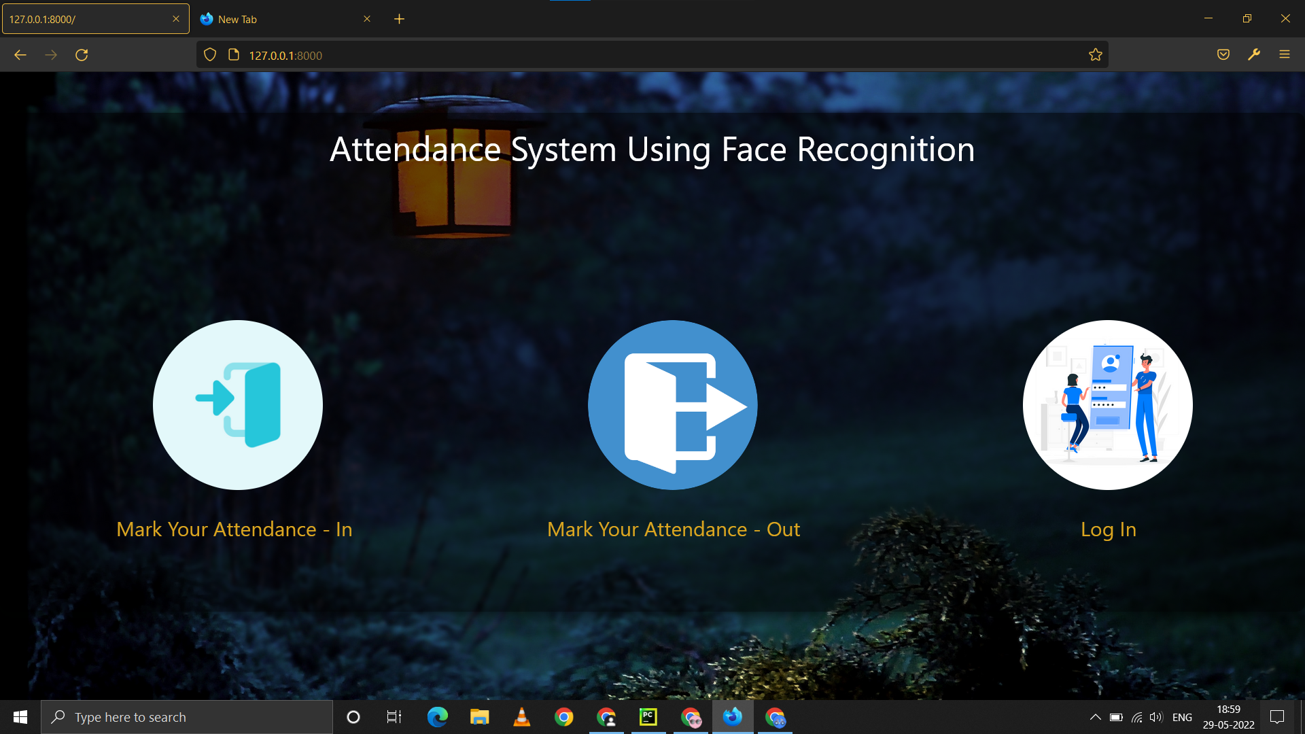Click the speaker icon in system tray
This screenshot has width=1305, height=734.
pos(1157,716)
